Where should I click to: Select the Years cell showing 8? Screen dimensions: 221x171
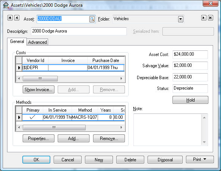pyautogui.click(x=105, y=117)
